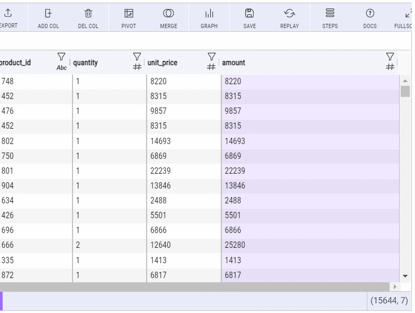
Task: Click the Replay icon
Action: (290, 17)
